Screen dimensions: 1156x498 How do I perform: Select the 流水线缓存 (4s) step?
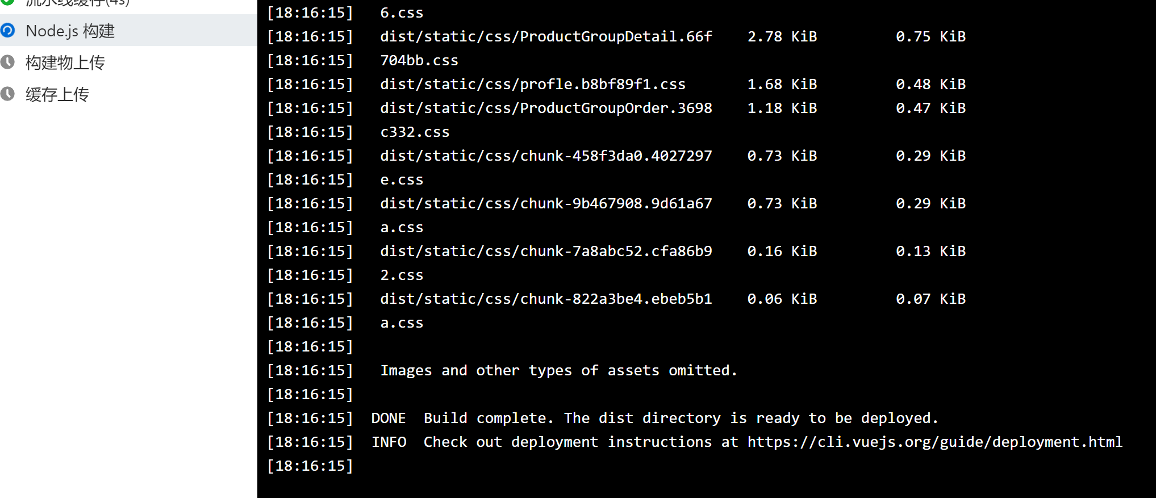click(x=77, y=2)
